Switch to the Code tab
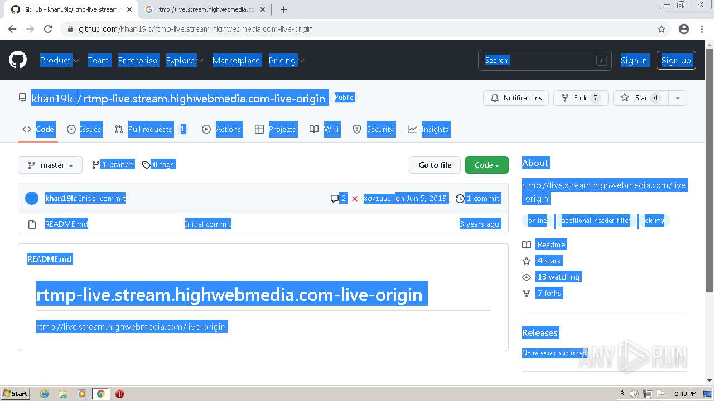The image size is (714, 401). [x=38, y=129]
